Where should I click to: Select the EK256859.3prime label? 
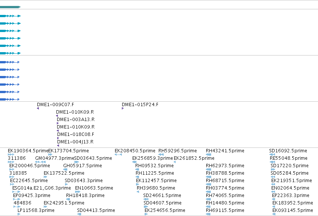point(152,158)
